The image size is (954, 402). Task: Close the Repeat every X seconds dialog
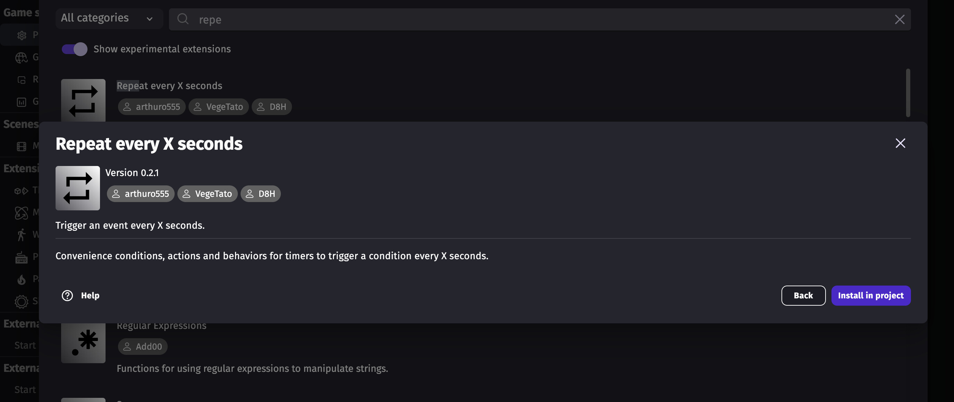900,143
